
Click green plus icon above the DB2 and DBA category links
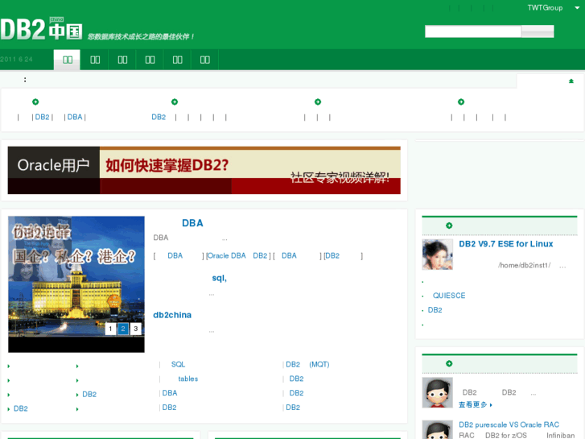click(x=35, y=101)
